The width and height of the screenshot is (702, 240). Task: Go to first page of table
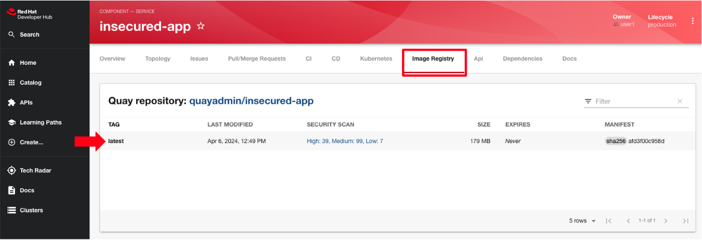pos(608,221)
